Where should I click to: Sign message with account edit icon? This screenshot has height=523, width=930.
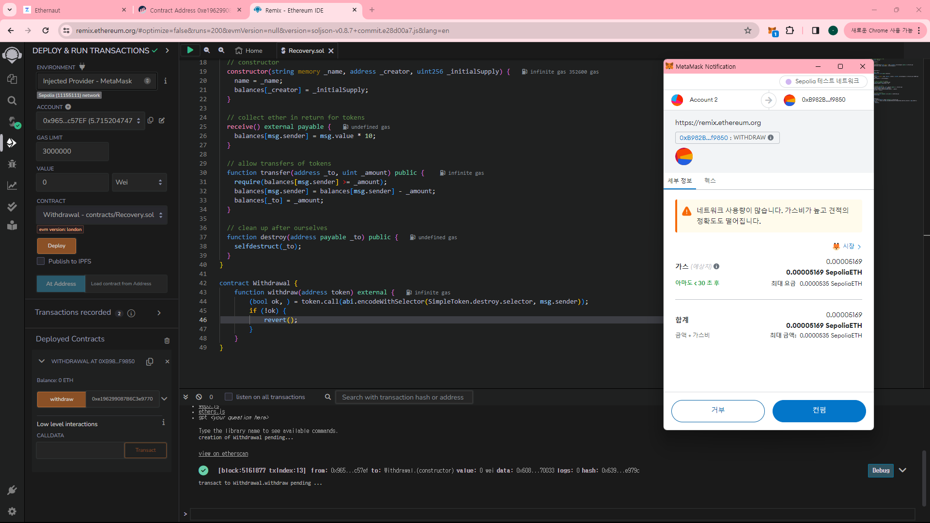pyautogui.click(x=162, y=120)
